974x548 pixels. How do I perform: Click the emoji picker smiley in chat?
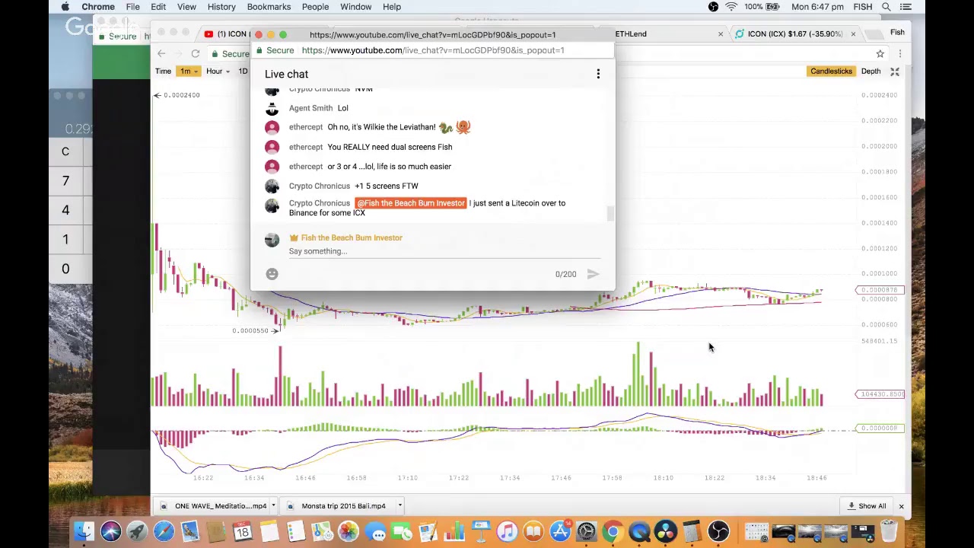click(x=272, y=274)
